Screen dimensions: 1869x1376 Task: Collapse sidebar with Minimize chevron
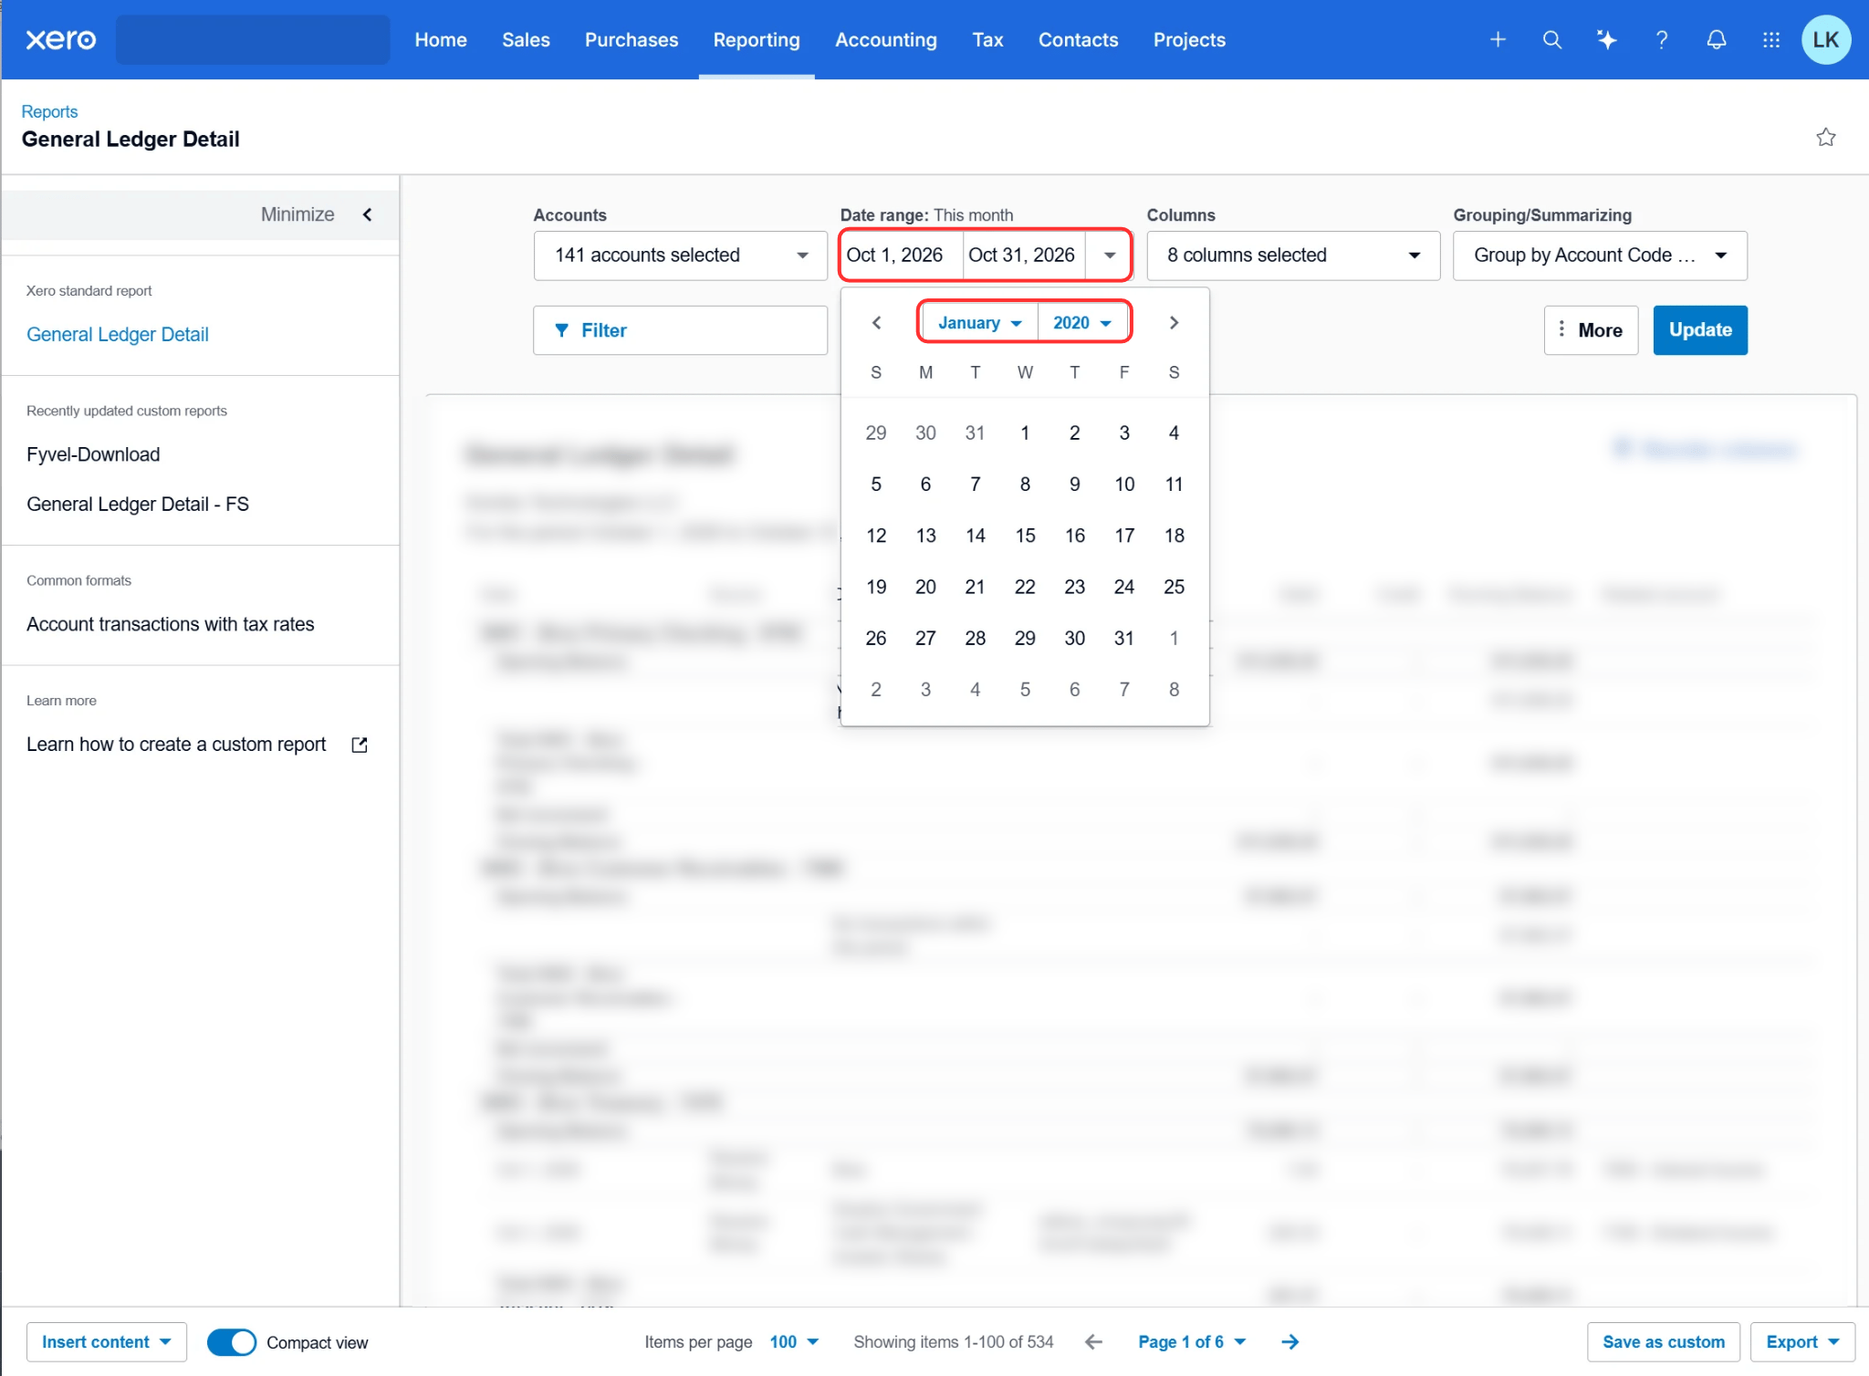[368, 214]
